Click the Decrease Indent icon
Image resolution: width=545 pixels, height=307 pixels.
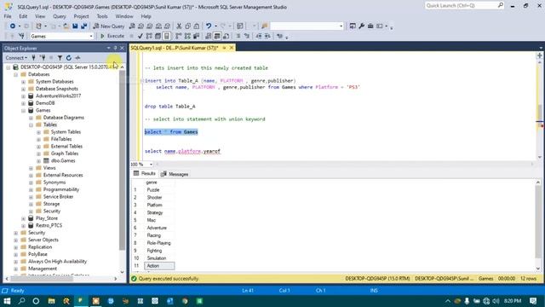259,36
